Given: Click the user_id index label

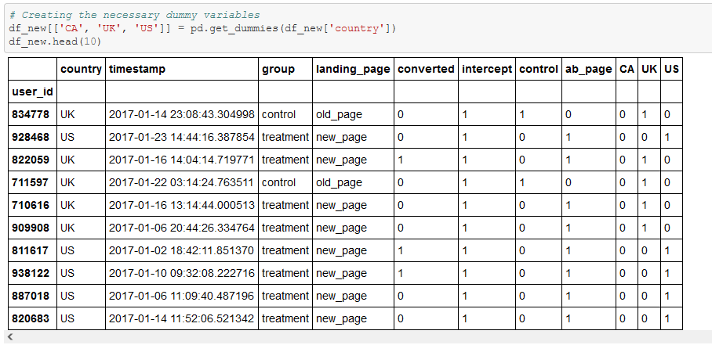Looking at the screenshot, I should 32,92.
